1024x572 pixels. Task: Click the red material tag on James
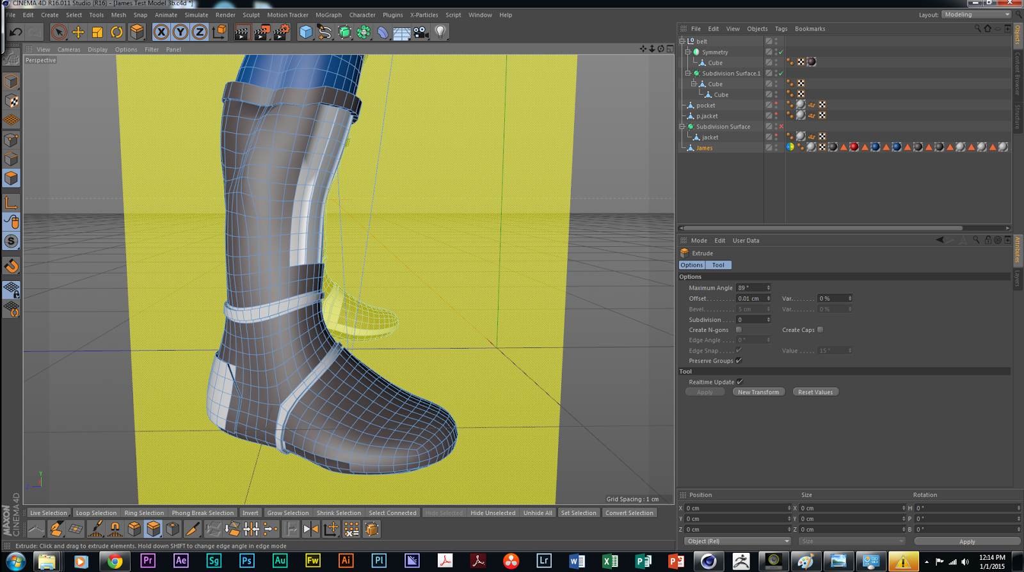(x=854, y=147)
